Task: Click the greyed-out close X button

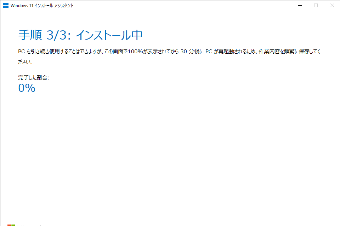Action: click(332, 5)
